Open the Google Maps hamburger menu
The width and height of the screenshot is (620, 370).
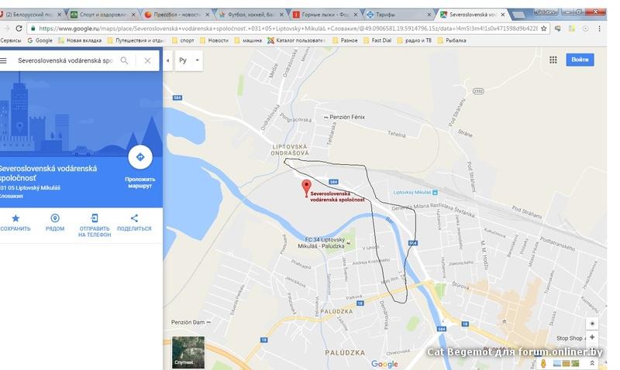tap(3, 60)
